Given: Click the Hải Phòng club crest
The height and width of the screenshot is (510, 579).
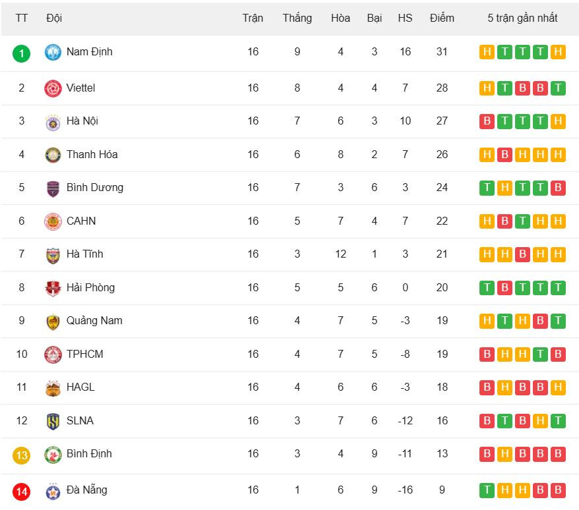Looking at the screenshot, I should (x=53, y=288).
